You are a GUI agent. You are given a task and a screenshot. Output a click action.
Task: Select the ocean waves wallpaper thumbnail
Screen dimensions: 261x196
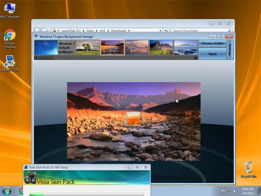coord(186,47)
